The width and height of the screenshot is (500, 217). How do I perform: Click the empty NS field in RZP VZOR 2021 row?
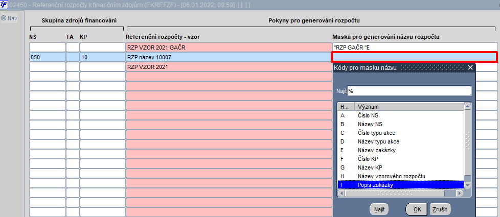point(48,67)
